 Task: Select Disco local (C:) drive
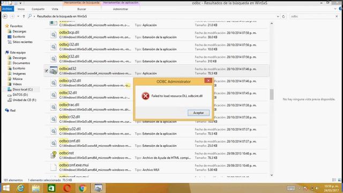point(23,90)
